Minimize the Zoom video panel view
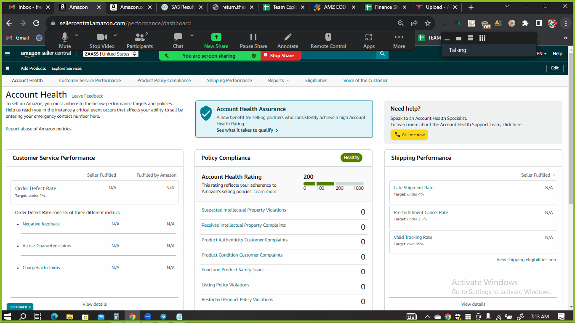Image resolution: width=575 pixels, height=323 pixels. pos(447,39)
